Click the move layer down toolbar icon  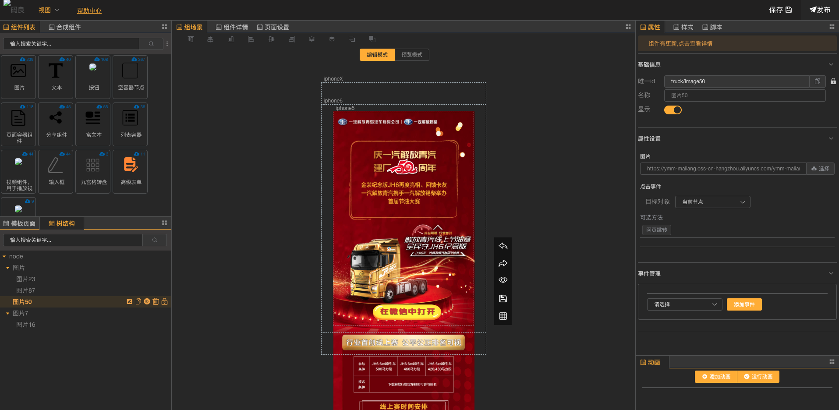(x=332, y=39)
